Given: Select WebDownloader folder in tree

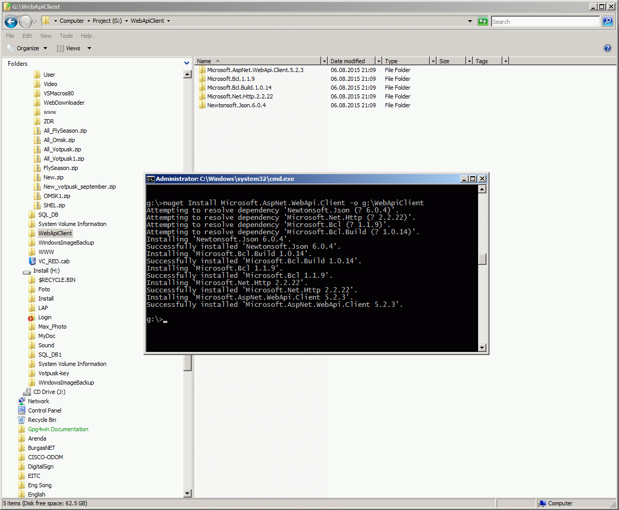Looking at the screenshot, I should (64, 103).
